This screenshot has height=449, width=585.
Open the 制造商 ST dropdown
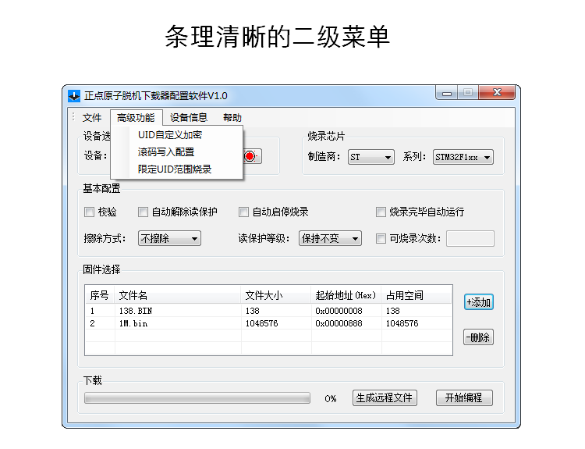370,157
